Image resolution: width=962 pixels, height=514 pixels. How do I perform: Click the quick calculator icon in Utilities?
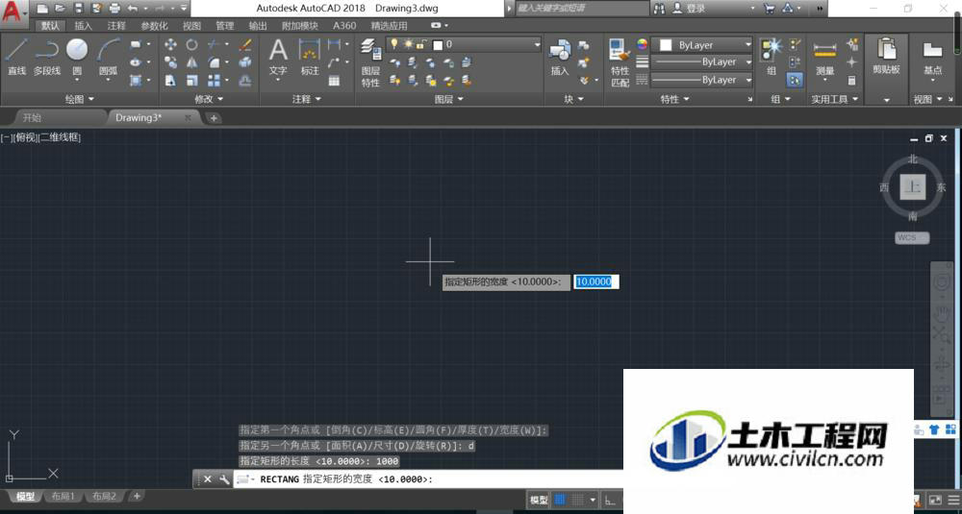(x=851, y=81)
